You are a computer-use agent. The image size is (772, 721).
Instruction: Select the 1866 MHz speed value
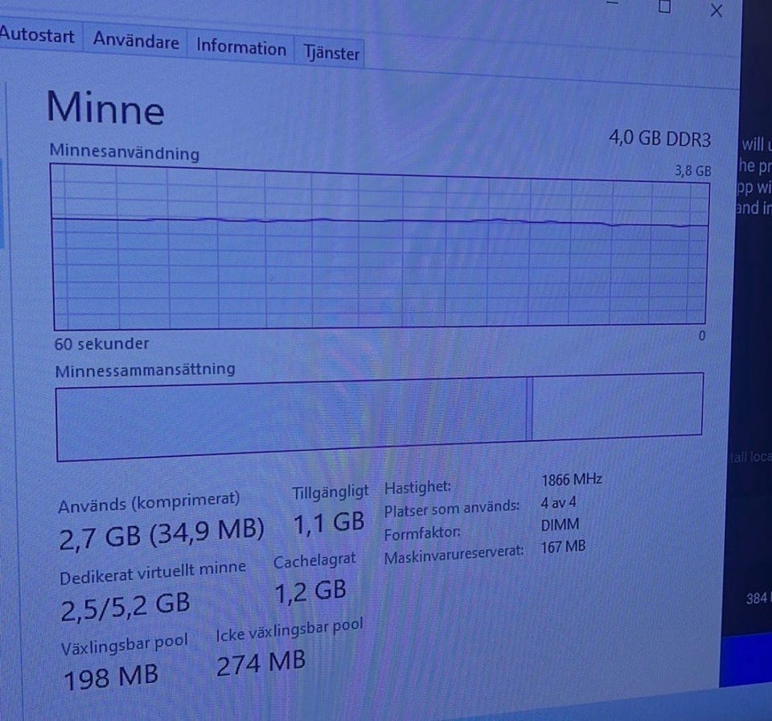[572, 480]
